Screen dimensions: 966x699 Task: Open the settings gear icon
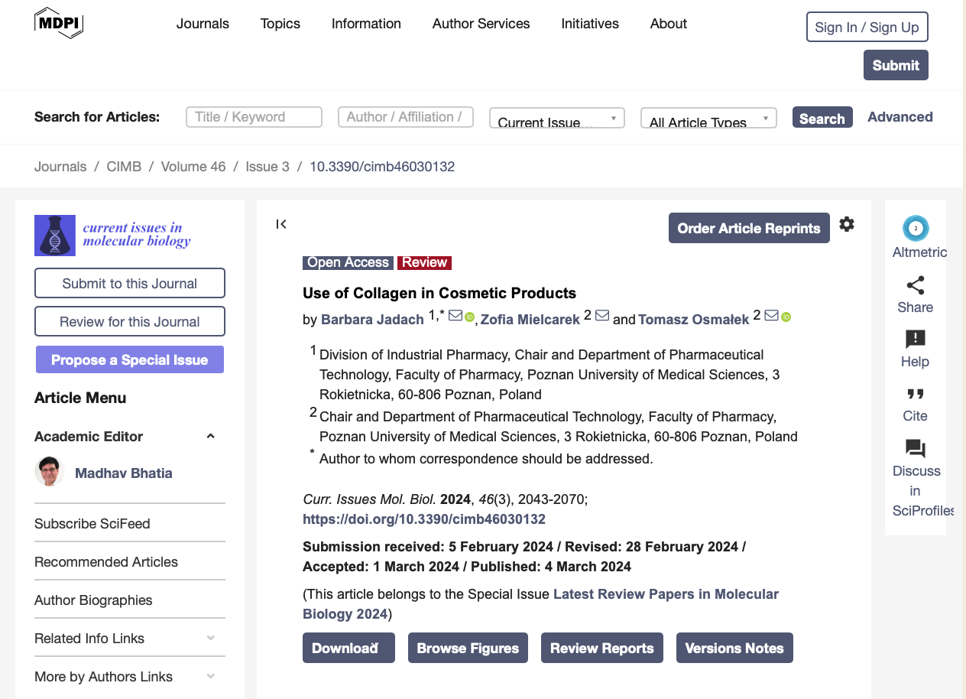[847, 224]
